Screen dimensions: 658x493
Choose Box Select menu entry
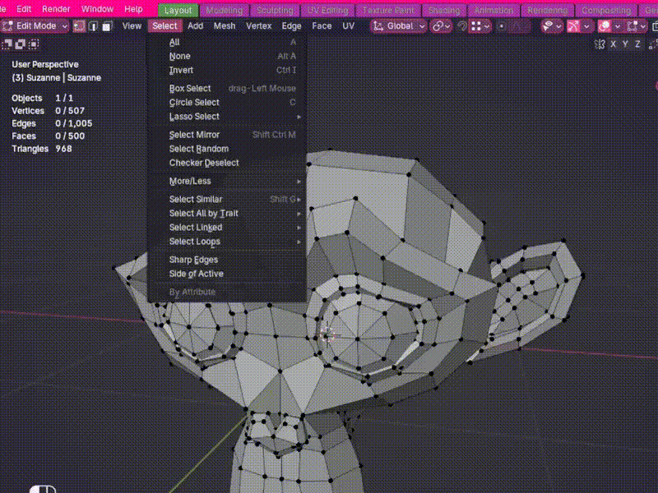(227, 89)
